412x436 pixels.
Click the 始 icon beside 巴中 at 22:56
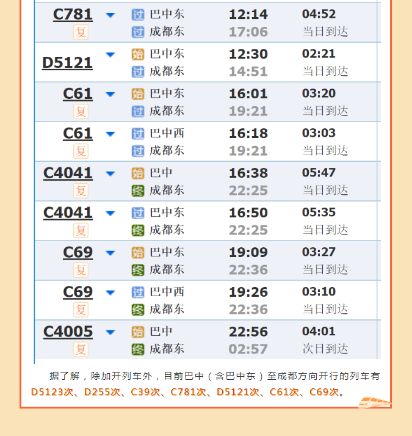point(138,332)
